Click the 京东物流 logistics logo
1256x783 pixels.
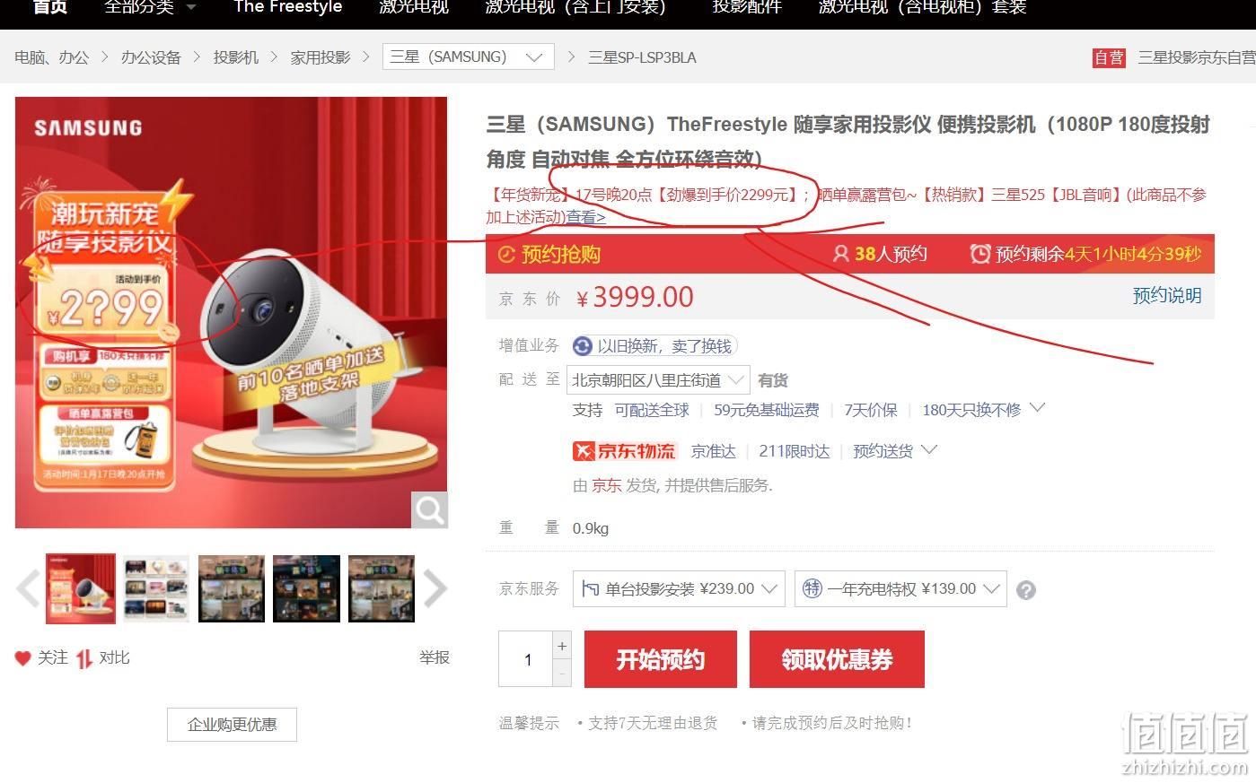(624, 450)
